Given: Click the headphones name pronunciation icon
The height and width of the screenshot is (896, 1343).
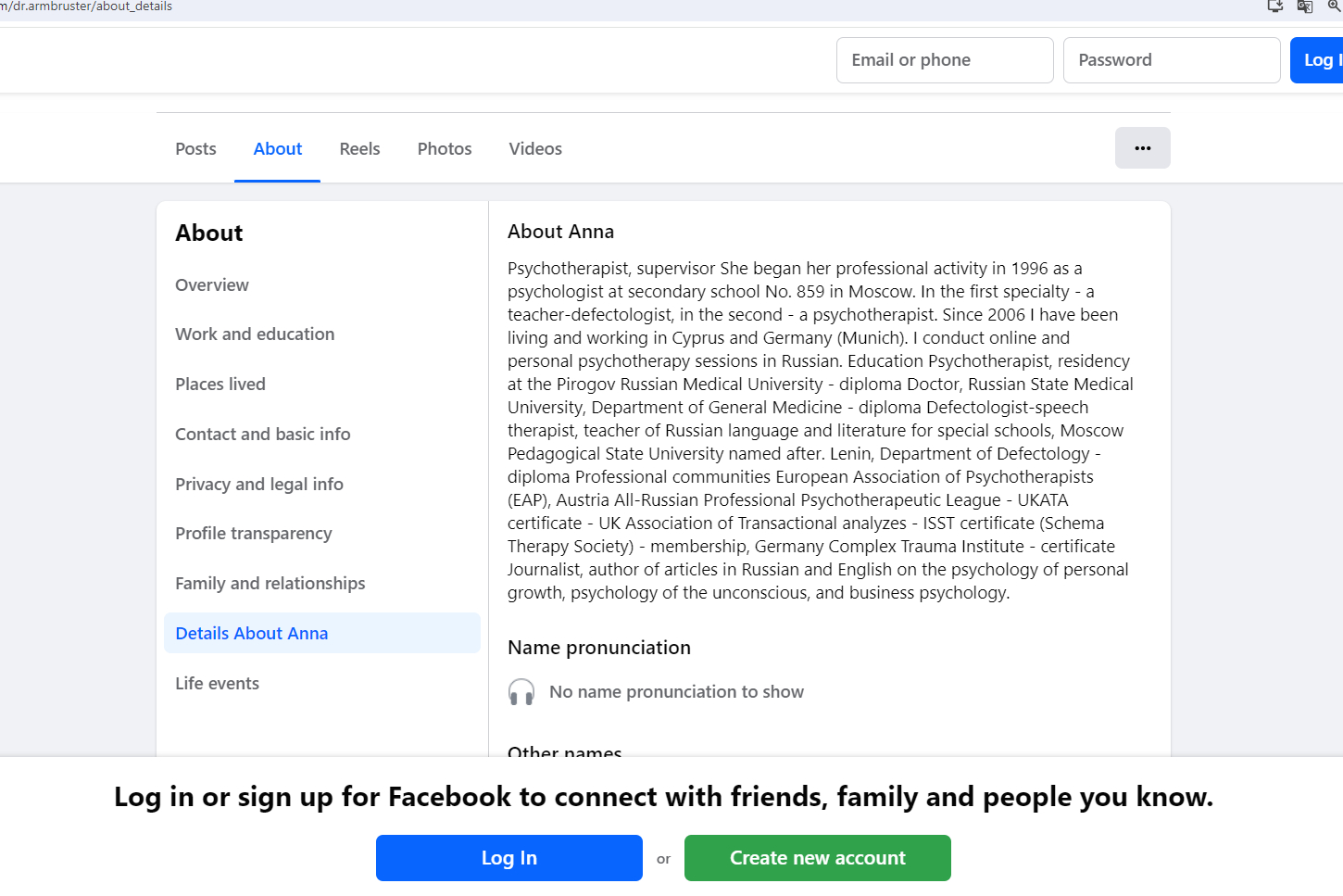Looking at the screenshot, I should point(521,692).
